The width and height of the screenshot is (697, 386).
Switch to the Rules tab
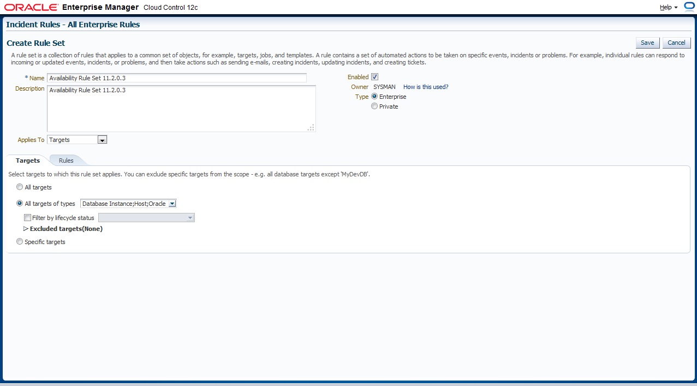(x=66, y=161)
